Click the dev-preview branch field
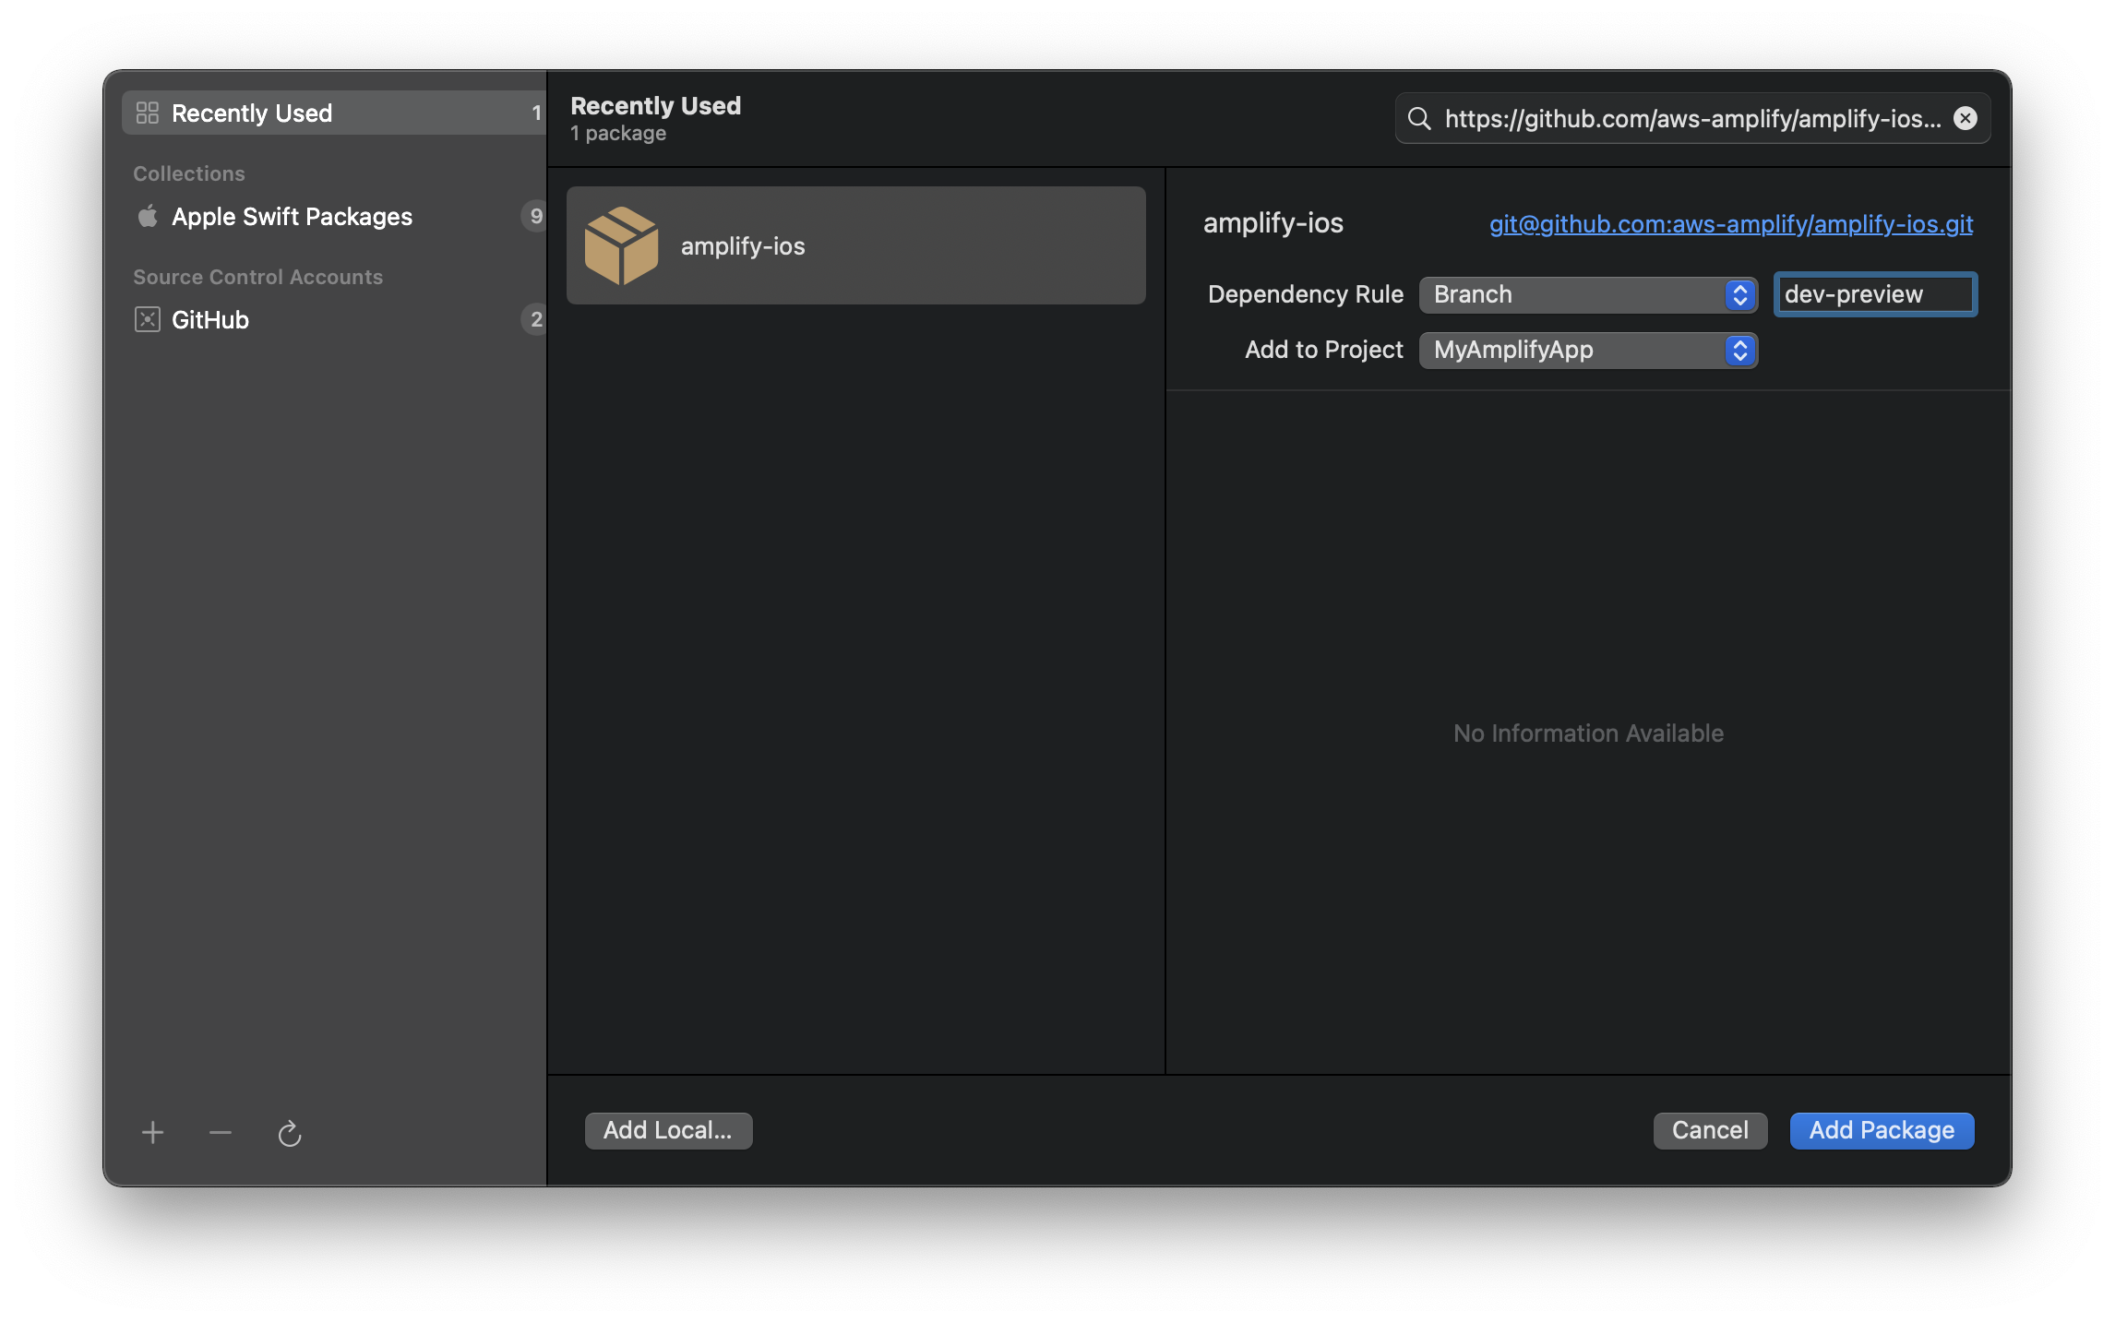Viewport: 2115px width, 1323px height. tap(1875, 294)
